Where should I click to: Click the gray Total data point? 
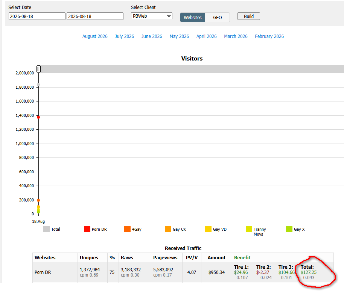(x=38, y=85)
